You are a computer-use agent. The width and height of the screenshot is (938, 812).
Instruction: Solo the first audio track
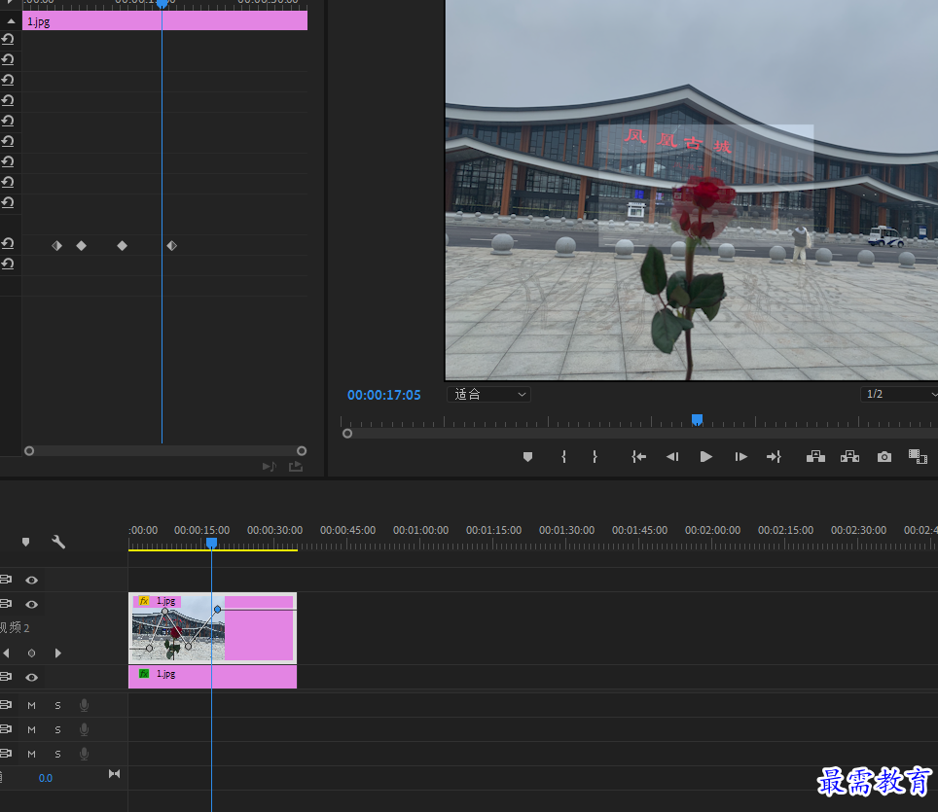[58, 706]
